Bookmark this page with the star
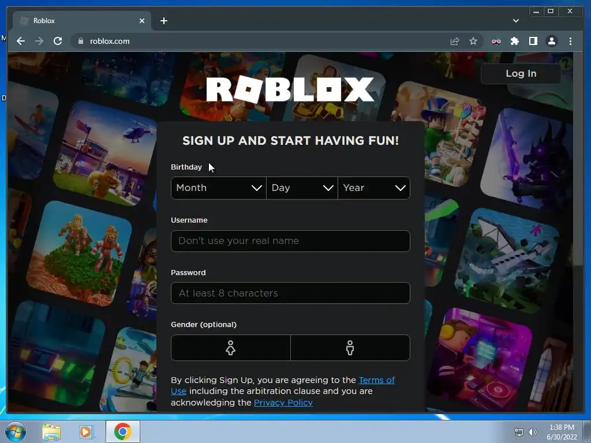The image size is (591, 443). [473, 41]
